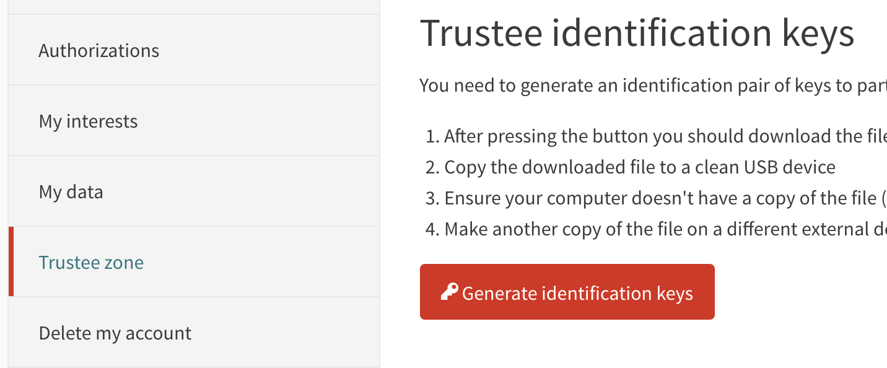Click the red active marker beside Trustee zone
887x368 pixels.
[11, 261]
